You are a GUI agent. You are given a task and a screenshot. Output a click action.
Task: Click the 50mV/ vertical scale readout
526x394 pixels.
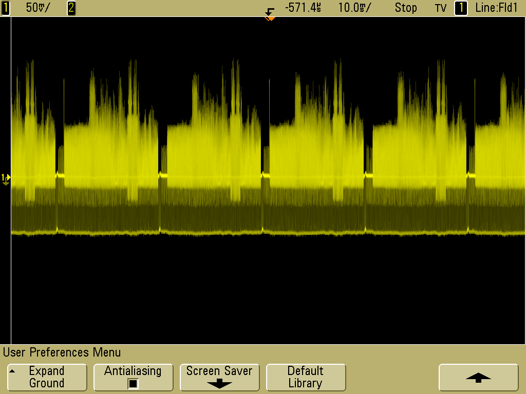(38, 8)
